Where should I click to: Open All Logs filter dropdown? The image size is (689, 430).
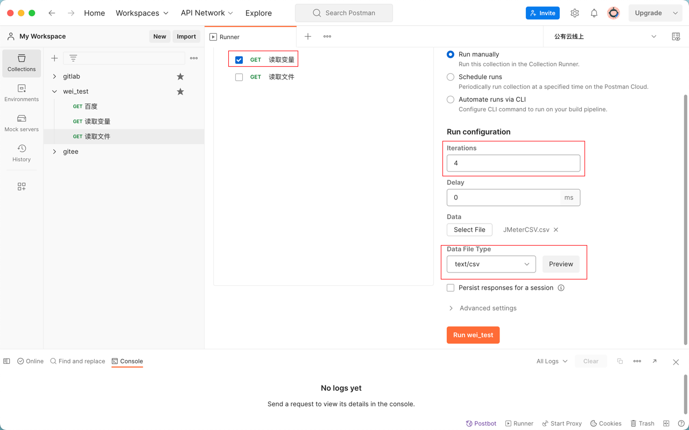tap(552, 361)
